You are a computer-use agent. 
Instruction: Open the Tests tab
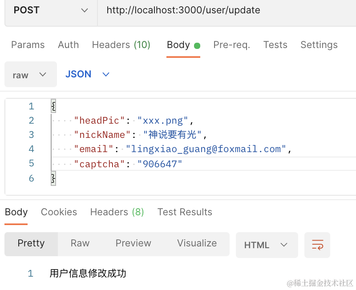[x=275, y=45]
